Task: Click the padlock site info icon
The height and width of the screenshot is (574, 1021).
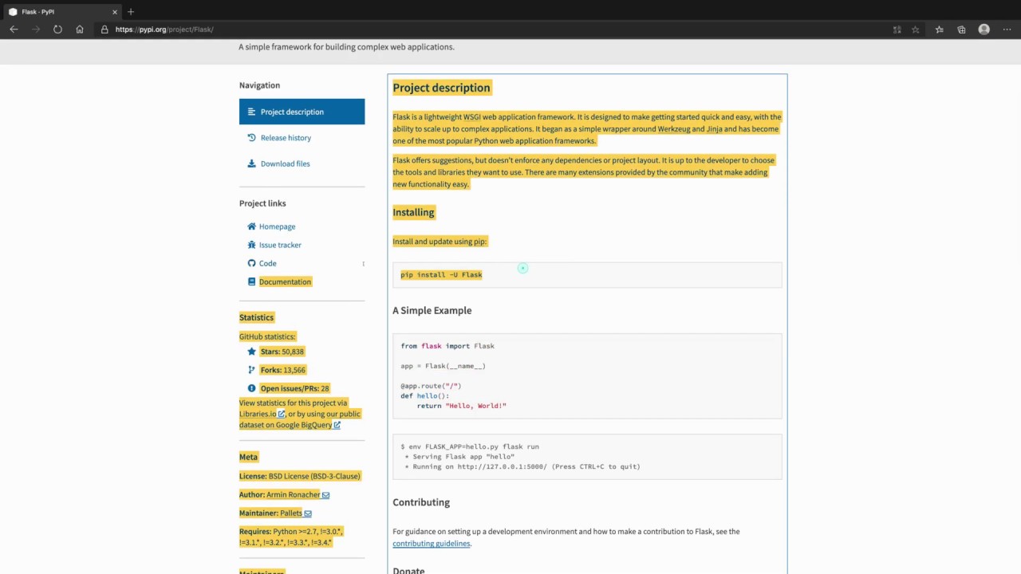Action: click(x=104, y=29)
